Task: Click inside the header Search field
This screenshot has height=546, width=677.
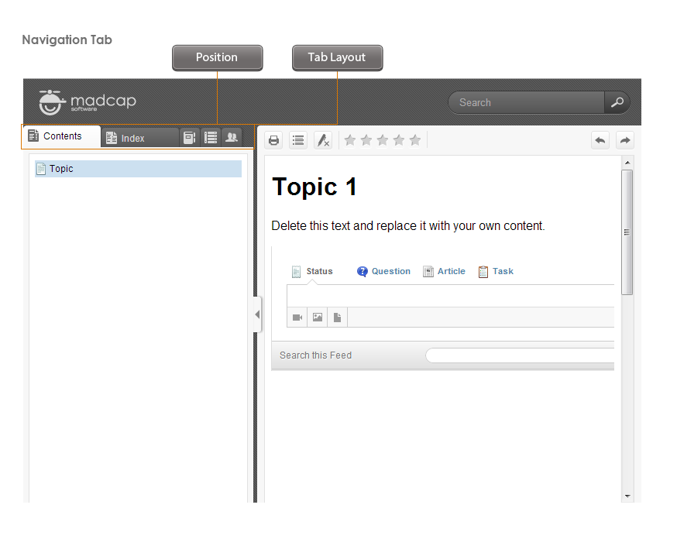Action: pos(527,103)
